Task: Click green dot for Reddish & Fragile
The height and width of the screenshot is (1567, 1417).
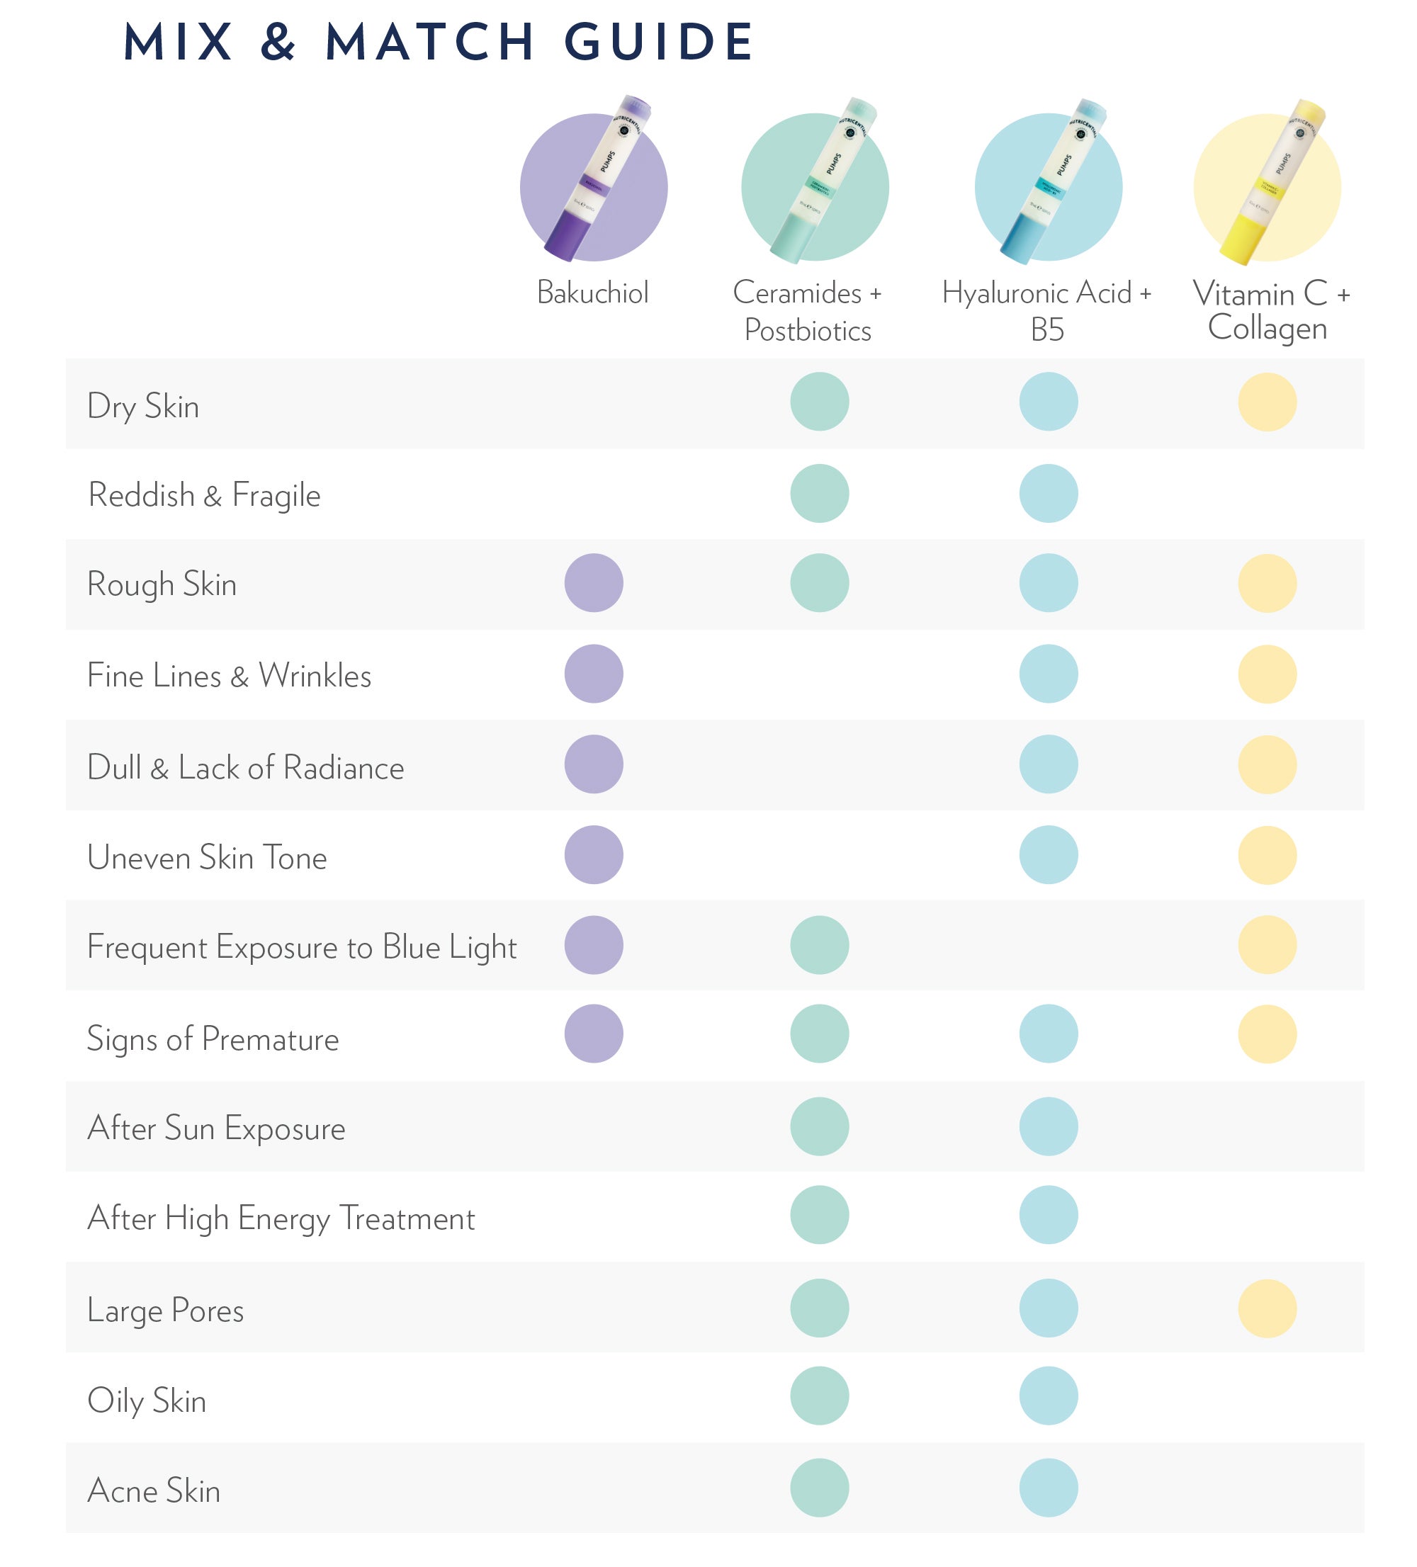Action: [819, 494]
